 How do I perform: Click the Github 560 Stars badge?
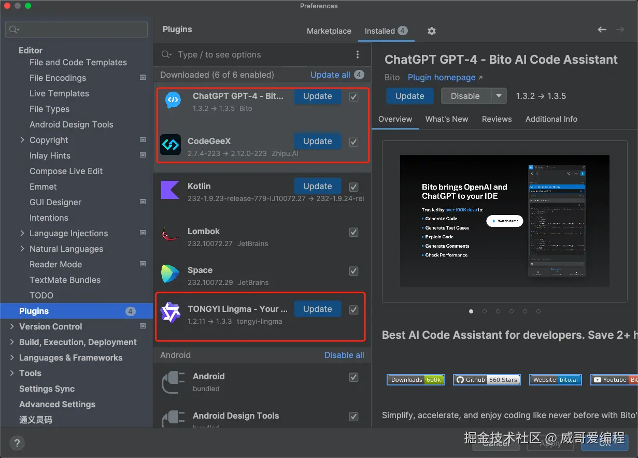pyautogui.click(x=486, y=380)
